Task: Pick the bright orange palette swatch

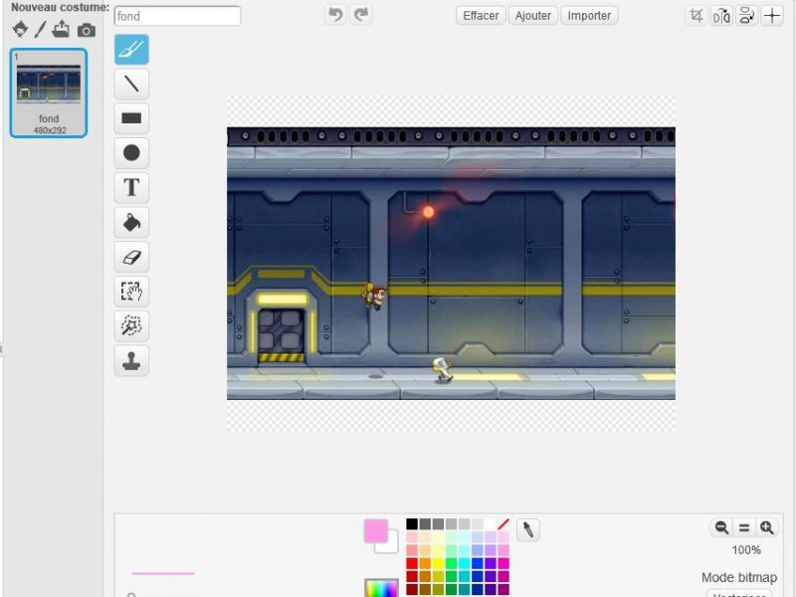Action: tap(425, 563)
